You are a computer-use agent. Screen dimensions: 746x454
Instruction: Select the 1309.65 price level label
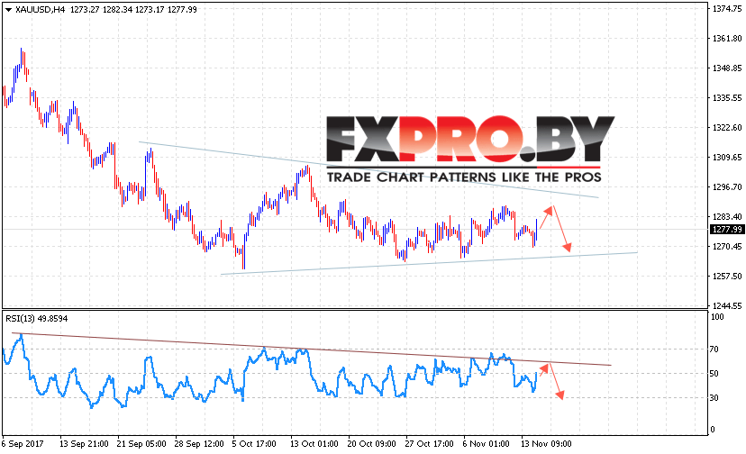(727, 157)
